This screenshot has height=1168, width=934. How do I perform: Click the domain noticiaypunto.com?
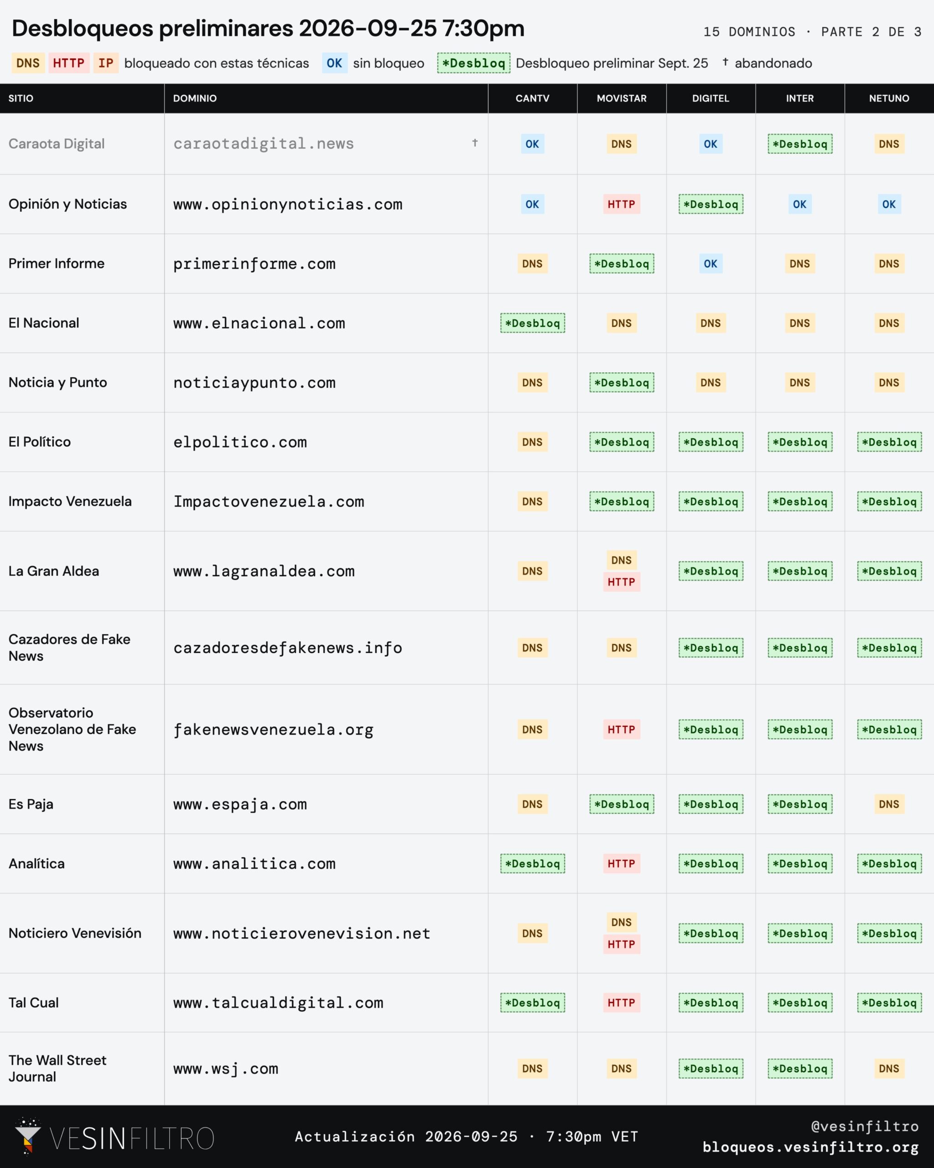254,383
